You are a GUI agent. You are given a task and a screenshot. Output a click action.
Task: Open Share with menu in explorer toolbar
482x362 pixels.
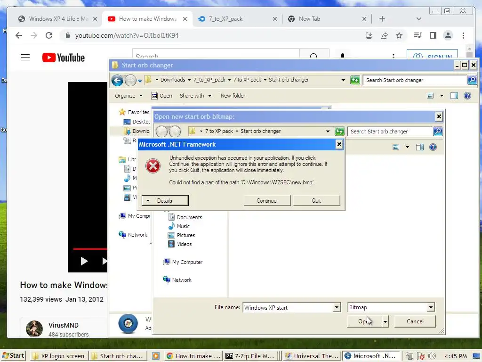click(195, 96)
